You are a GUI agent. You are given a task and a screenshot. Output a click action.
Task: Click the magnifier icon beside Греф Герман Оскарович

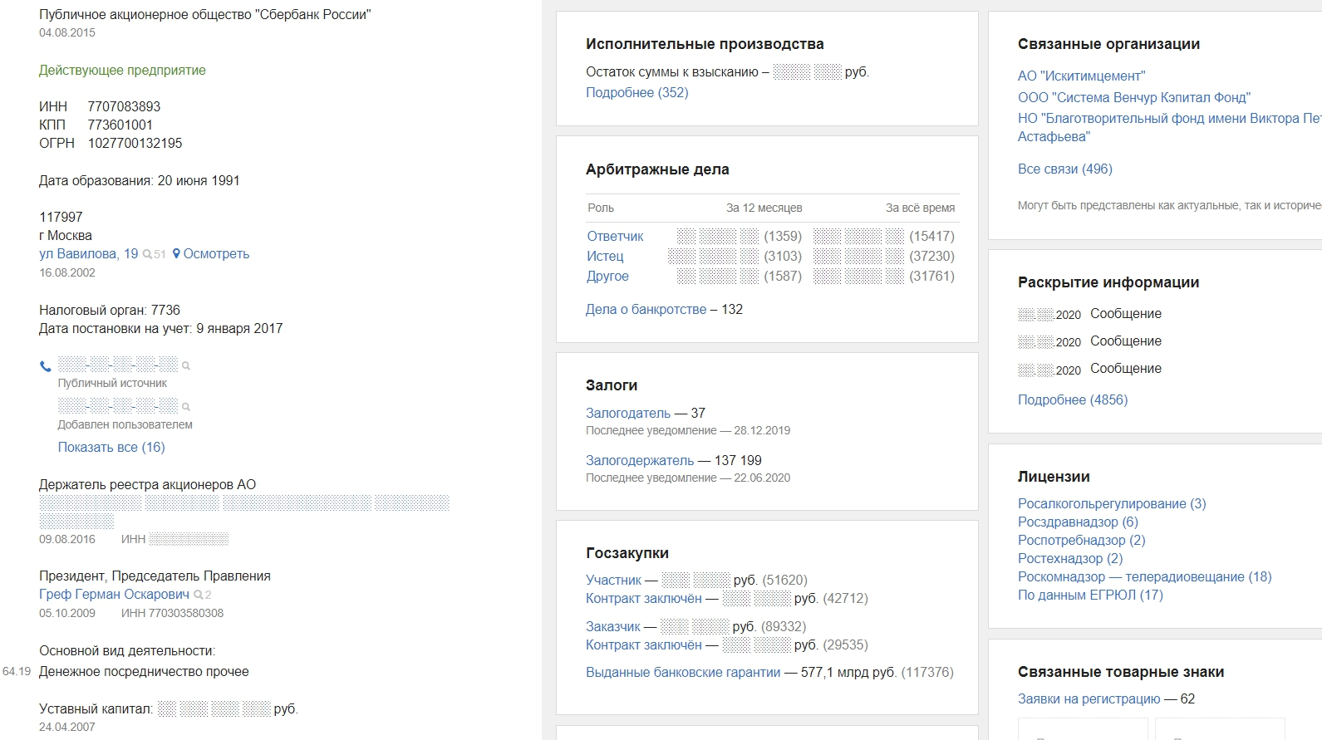[x=198, y=595]
